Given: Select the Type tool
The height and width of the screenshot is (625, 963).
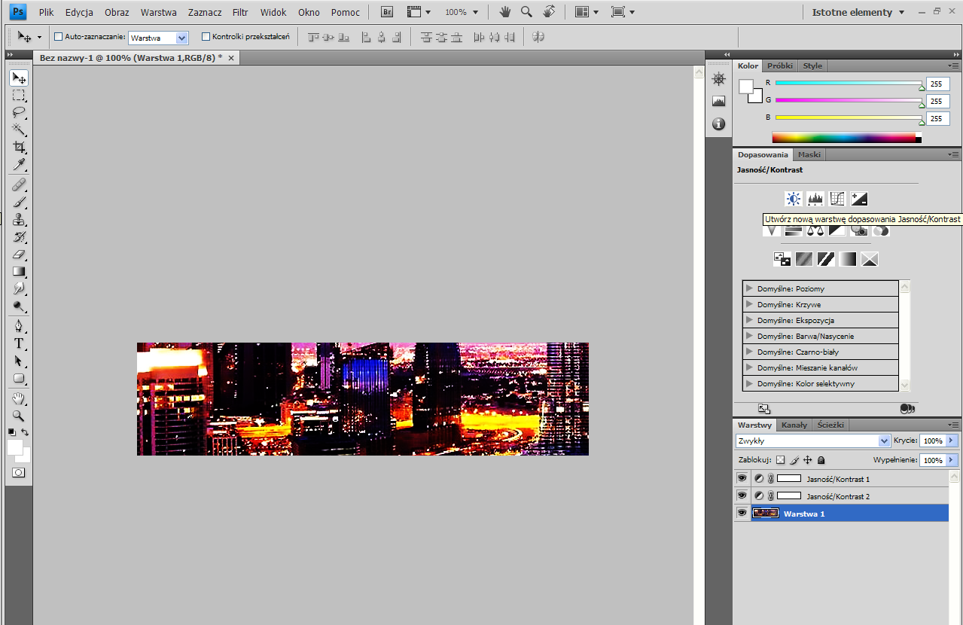Looking at the screenshot, I should coord(20,344).
